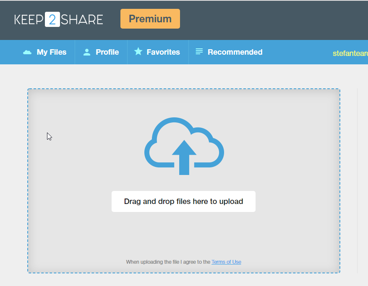368x286 pixels.
Task: Click the cloud icon beside My Files
Action: click(27, 52)
